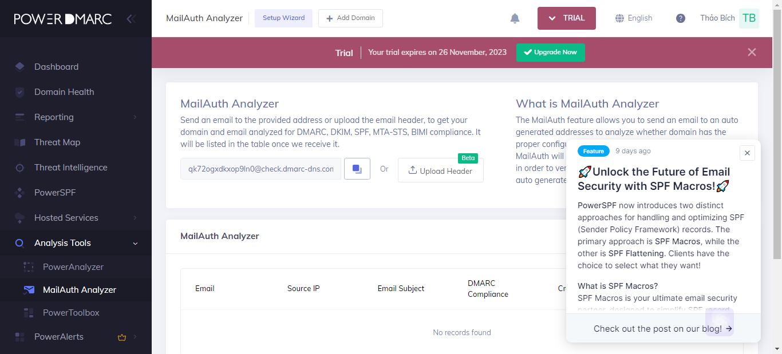The width and height of the screenshot is (782, 354).
Task: Expand the PowerAlerts submenu
Action: (135, 337)
